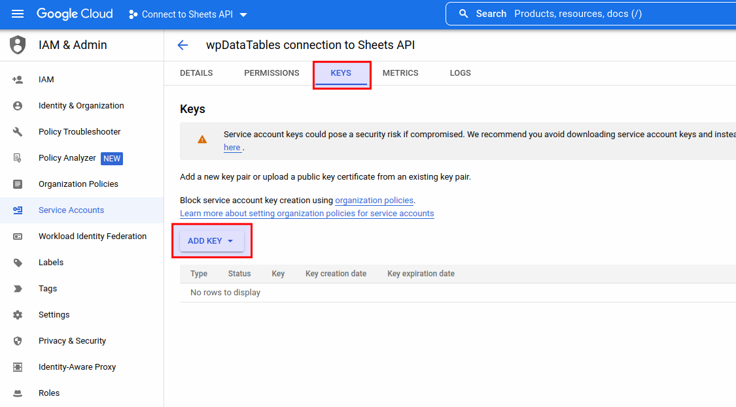736x407 pixels.
Task: Click the Identity-Aware Proxy icon
Action: 18,367
